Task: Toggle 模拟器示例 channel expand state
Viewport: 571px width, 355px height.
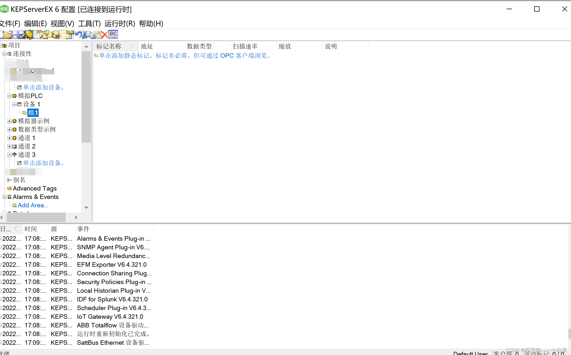Action: 10,121
